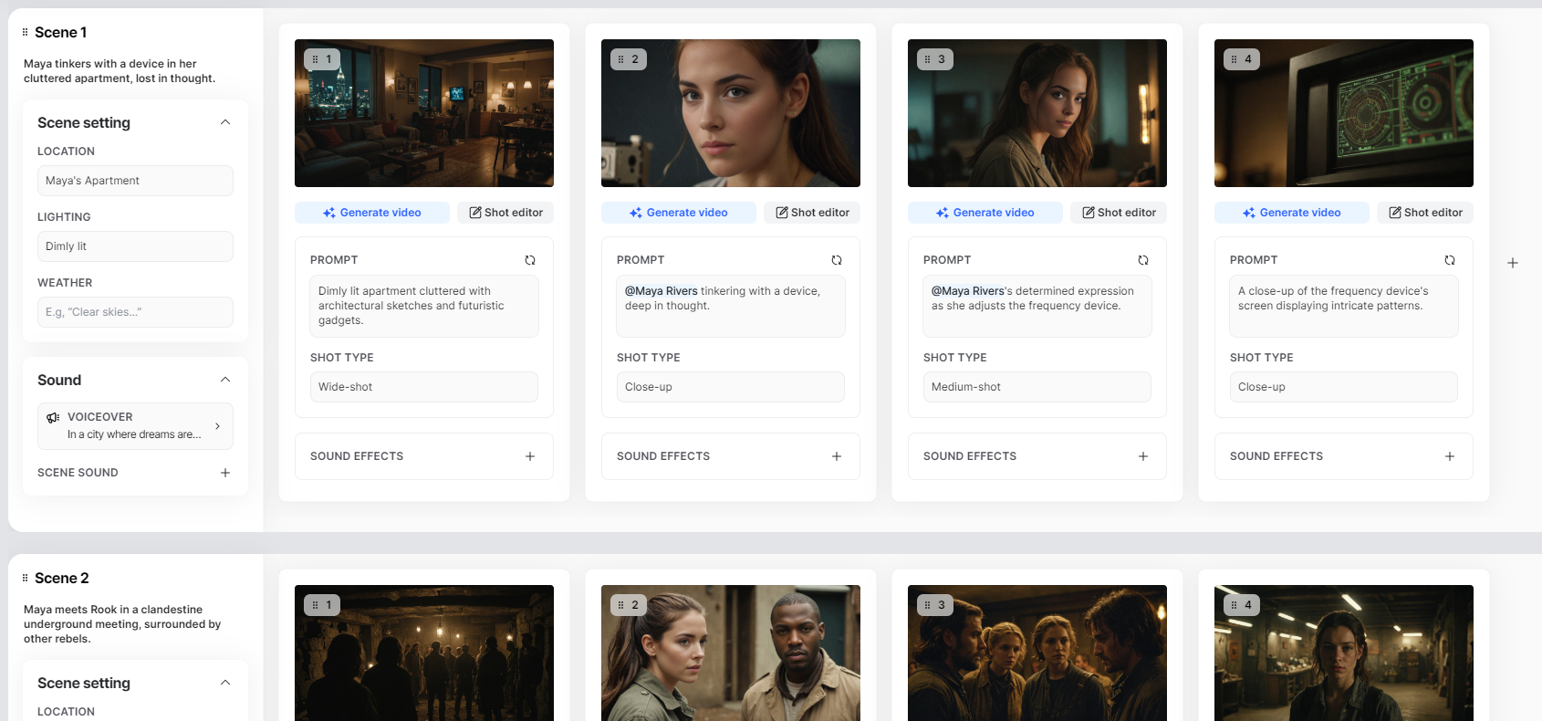Click the Maya's Apartment location field
Viewport: 1542px width, 721px height.
pyautogui.click(x=135, y=181)
